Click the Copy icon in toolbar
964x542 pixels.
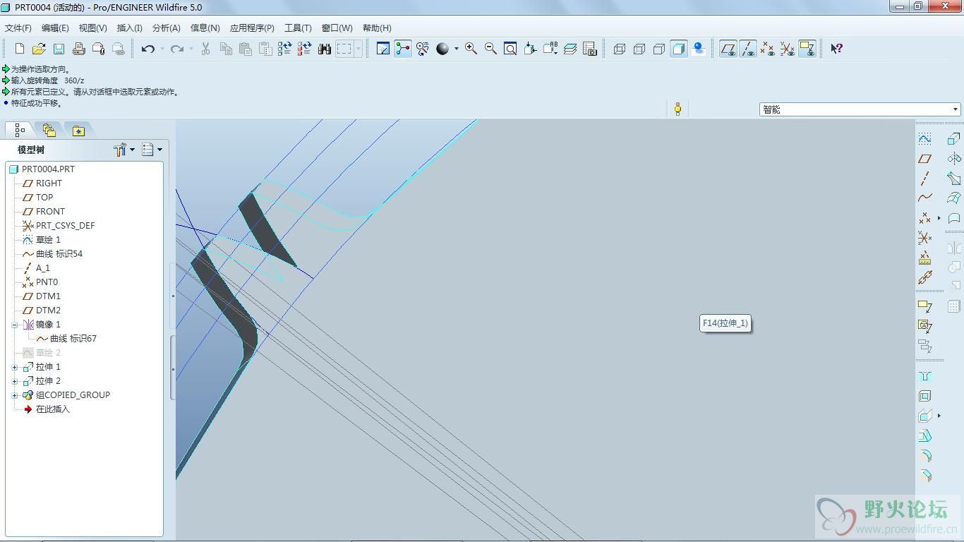pos(226,49)
